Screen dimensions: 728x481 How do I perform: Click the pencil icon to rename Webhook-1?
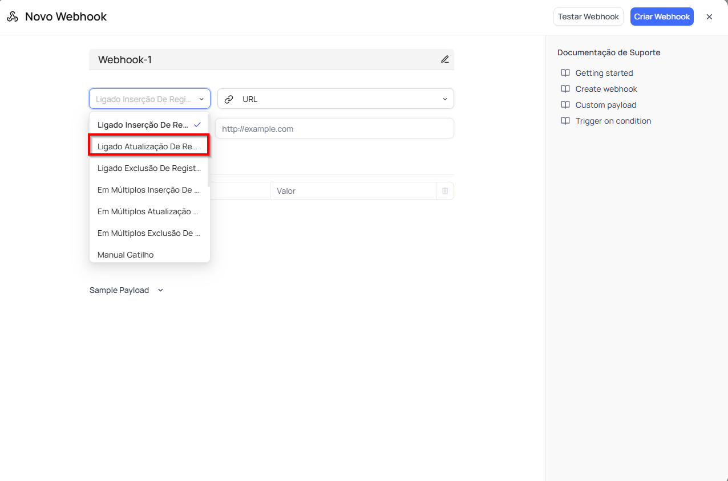click(x=444, y=59)
